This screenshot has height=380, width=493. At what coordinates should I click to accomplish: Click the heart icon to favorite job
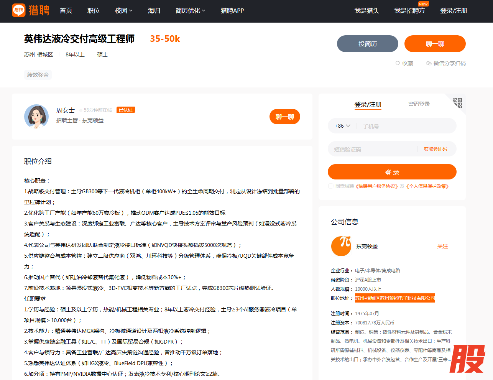coord(398,63)
